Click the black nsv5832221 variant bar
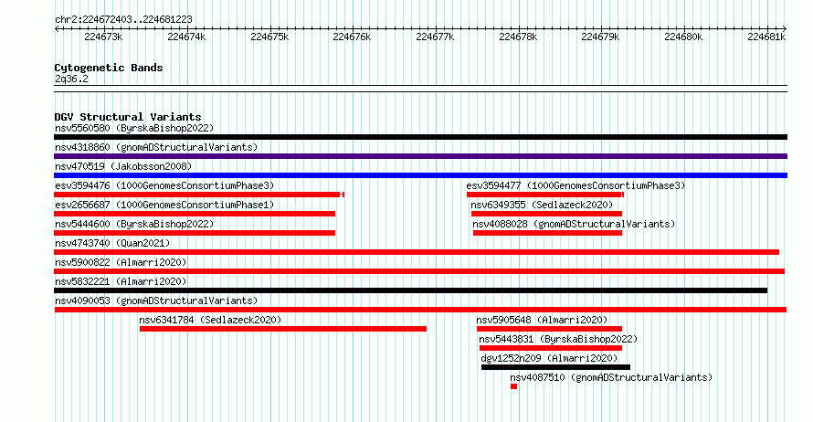813x422 pixels. click(x=411, y=290)
